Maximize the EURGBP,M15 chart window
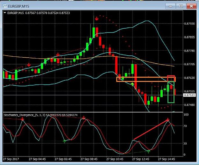This screenshot has width=199, height=165. pyautogui.click(x=181, y=6)
